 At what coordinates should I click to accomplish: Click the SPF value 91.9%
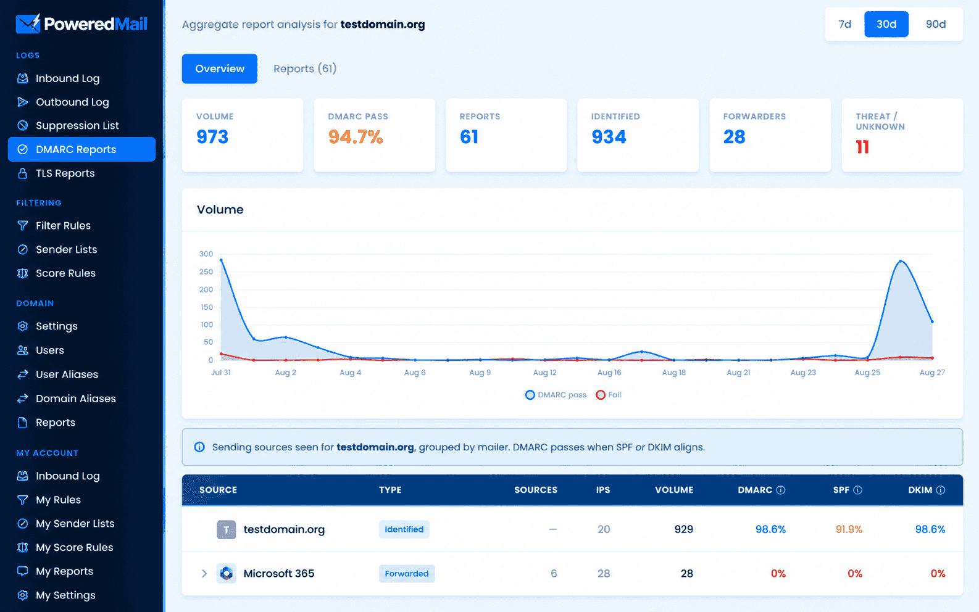coord(849,529)
